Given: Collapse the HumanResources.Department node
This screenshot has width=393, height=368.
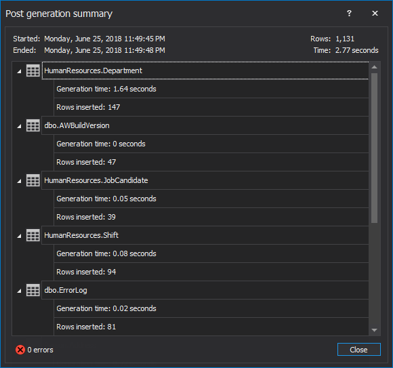Looking at the screenshot, I should pyautogui.click(x=19, y=71).
